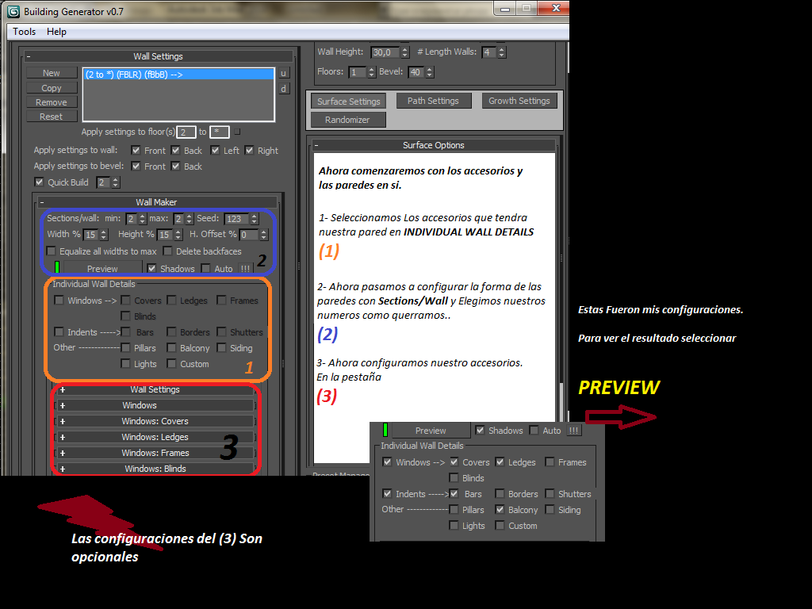The width and height of the screenshot is (812, 609).
Task: Expand the Windows: Frames rollout
Action: [62, 453]
